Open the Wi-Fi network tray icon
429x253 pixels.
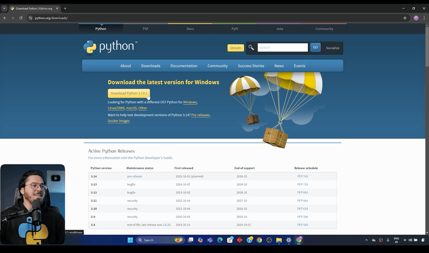(x=405, y=240)
